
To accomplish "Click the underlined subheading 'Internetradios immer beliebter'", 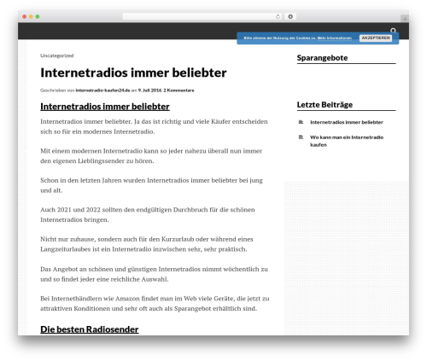I will click(x=105, y=107).
